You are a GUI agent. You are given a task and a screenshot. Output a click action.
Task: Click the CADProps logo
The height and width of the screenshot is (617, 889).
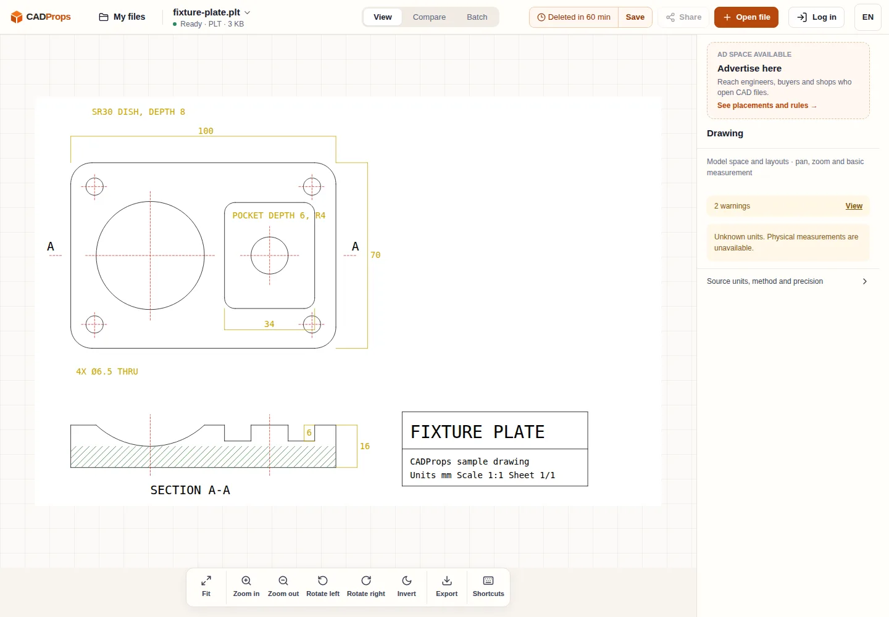(x=41, y=17)
